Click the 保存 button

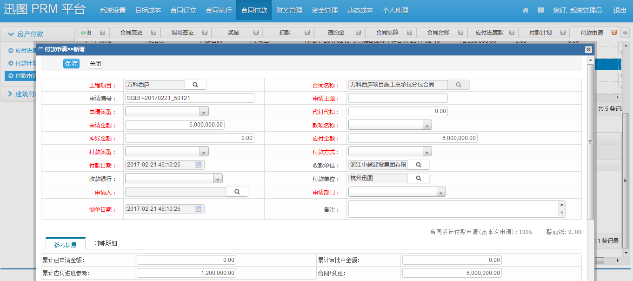[x=72, y=64]
